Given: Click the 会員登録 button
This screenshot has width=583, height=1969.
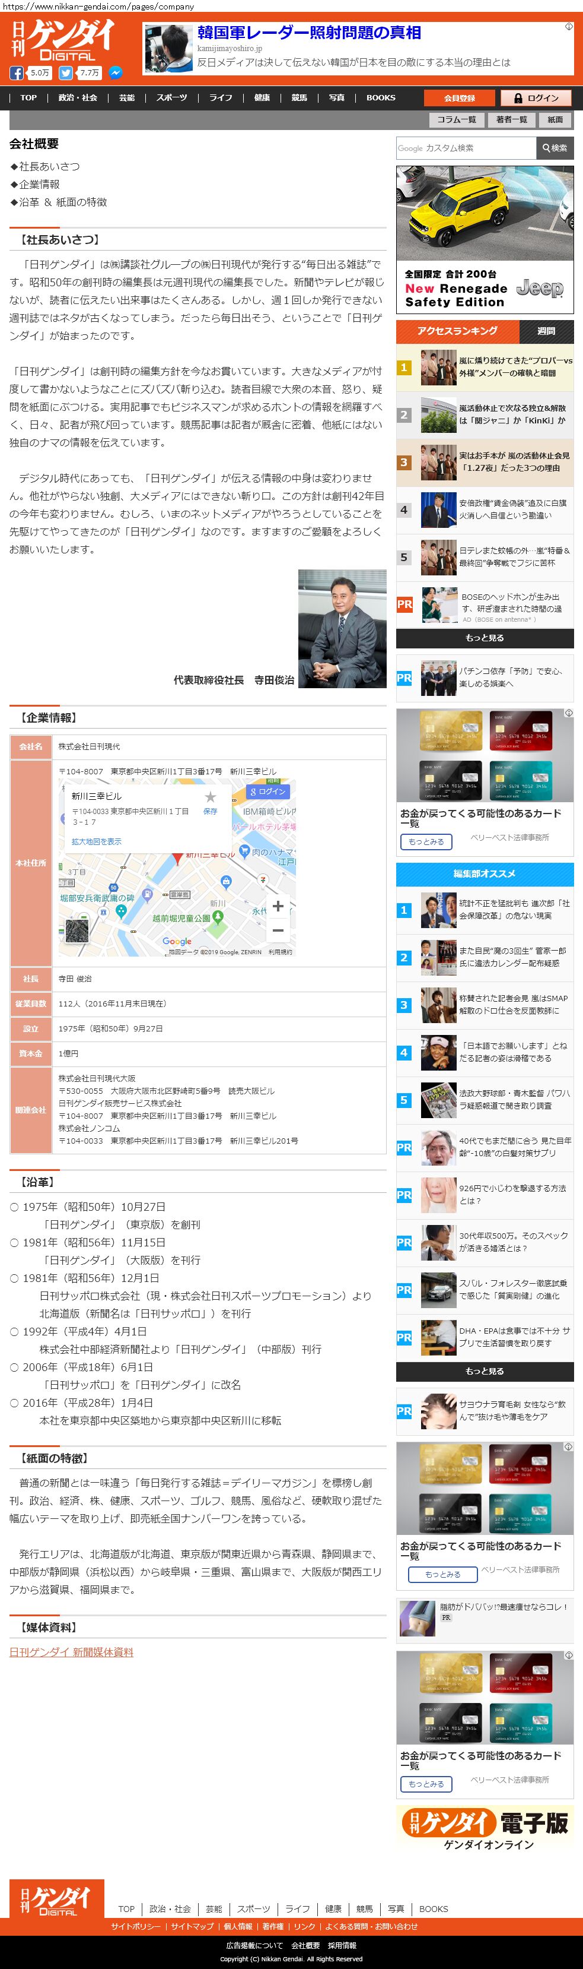Looking at the screenshot, I should coord(460,98).
